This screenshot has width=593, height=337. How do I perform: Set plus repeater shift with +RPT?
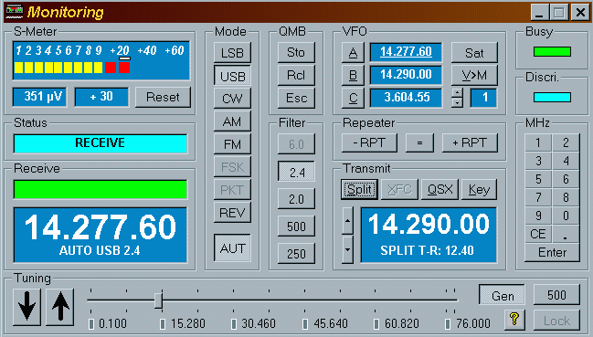tap(470, 142)
